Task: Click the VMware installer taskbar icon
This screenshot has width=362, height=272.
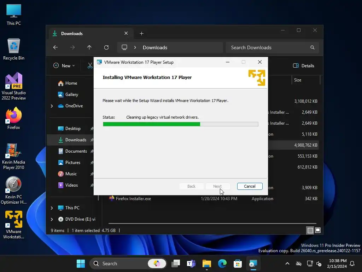Action: coord(253,263)
